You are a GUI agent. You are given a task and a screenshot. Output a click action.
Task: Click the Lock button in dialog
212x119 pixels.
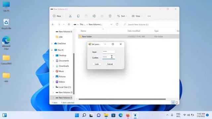(x=97, y=64)
